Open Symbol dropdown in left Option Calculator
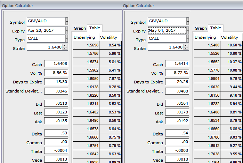Screen dimensions: 243x163 (67, 21)
